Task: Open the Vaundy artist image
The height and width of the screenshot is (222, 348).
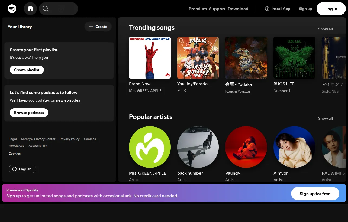Action: [x=246, y=147]
